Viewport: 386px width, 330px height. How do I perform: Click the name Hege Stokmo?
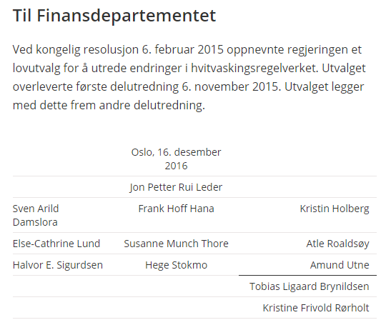tap(176, 265)
